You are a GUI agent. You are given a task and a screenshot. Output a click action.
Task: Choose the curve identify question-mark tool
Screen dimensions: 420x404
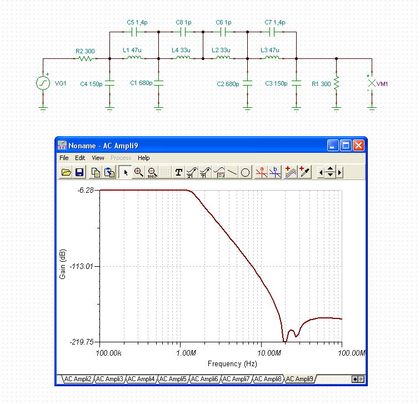click(205, 172)
